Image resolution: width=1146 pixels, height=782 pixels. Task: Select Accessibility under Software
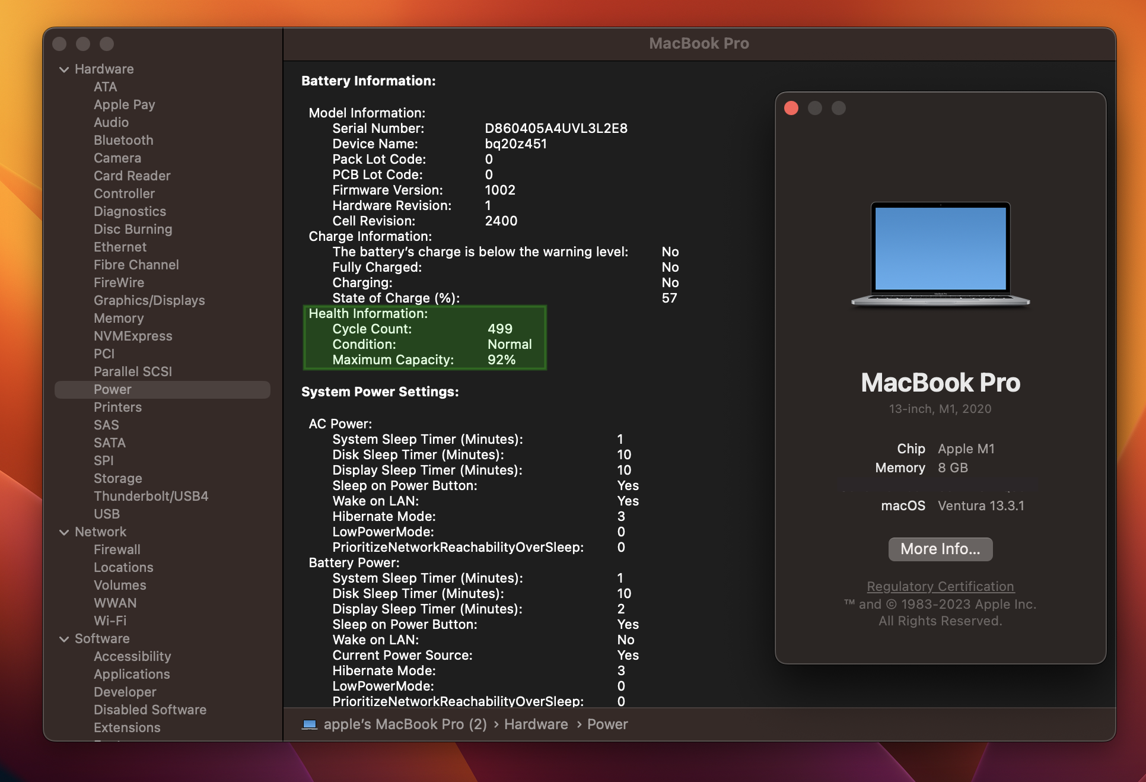[x=132, y=656]
